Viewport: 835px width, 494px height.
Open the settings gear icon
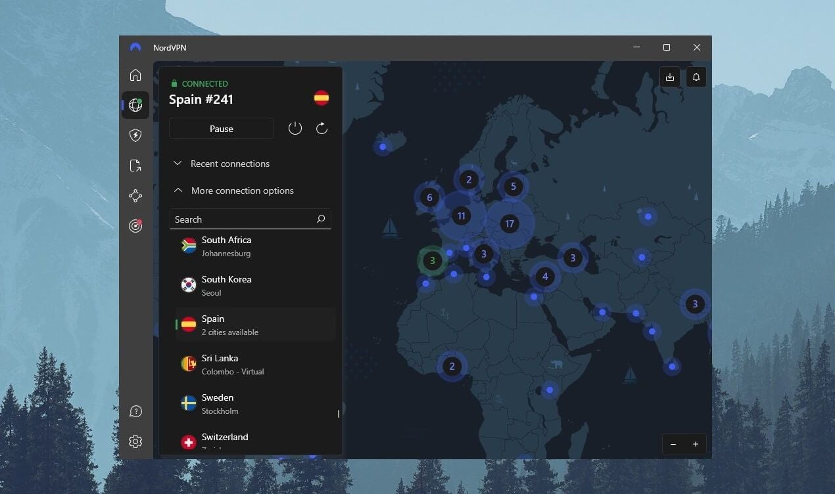(135, 441)
